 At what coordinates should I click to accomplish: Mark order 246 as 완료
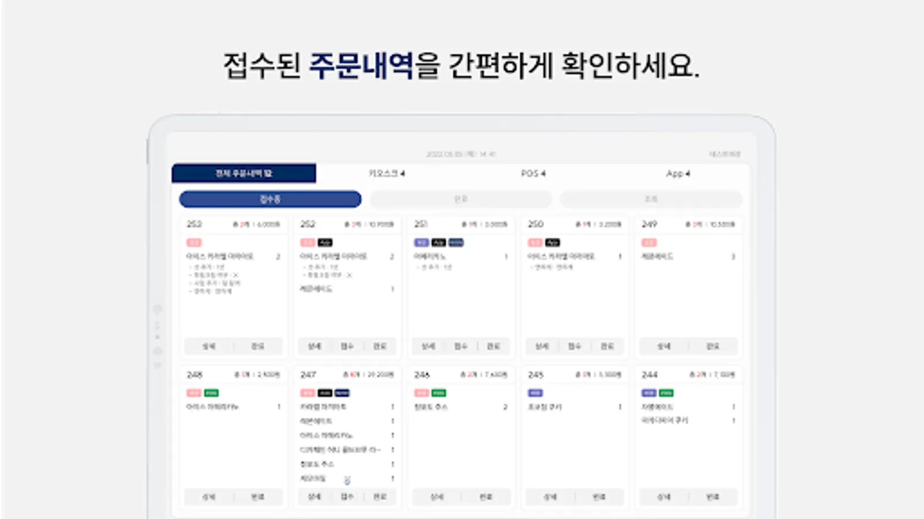click(486, 497)
